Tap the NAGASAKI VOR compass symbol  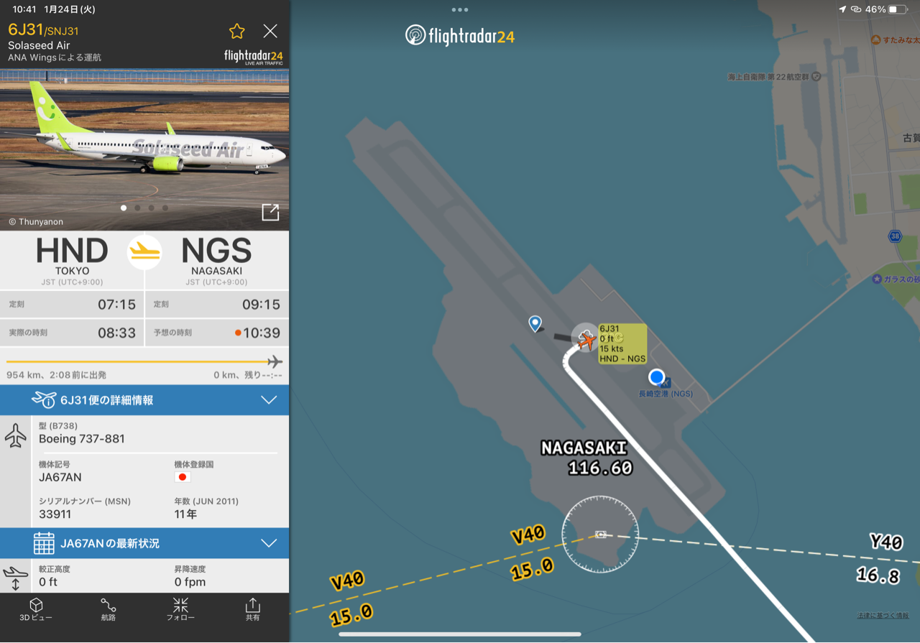click(600, 535)
